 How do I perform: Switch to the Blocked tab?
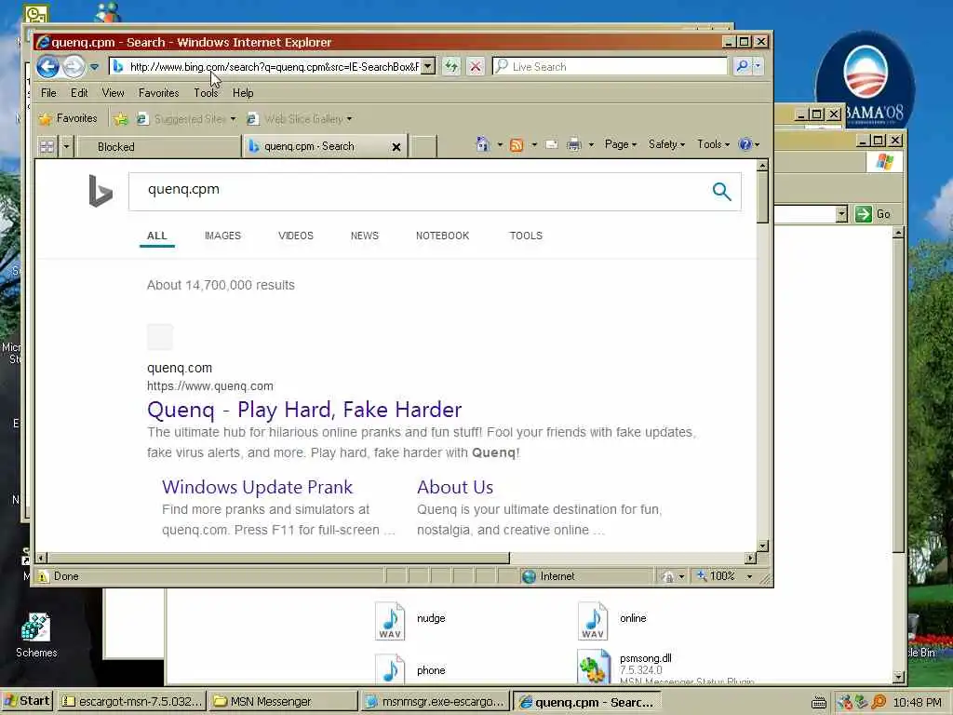click(x=159, y=146)
